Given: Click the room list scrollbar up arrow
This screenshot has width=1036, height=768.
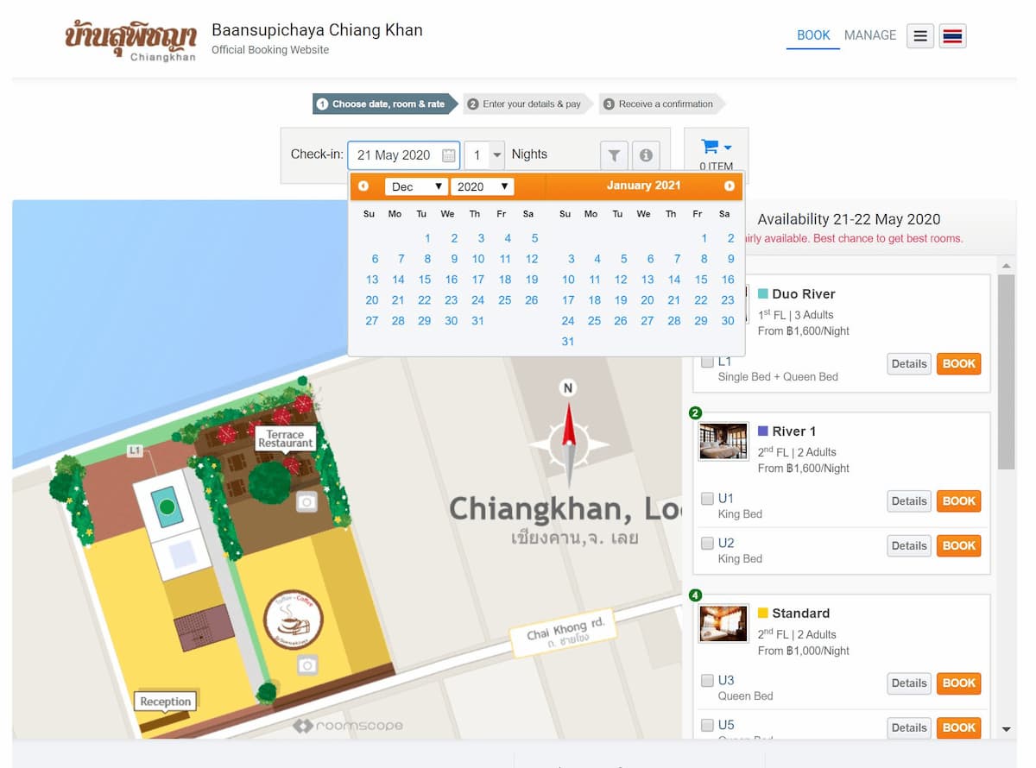Looking at the screenshot, I should pyautogui.click(x=1006, y=266).
